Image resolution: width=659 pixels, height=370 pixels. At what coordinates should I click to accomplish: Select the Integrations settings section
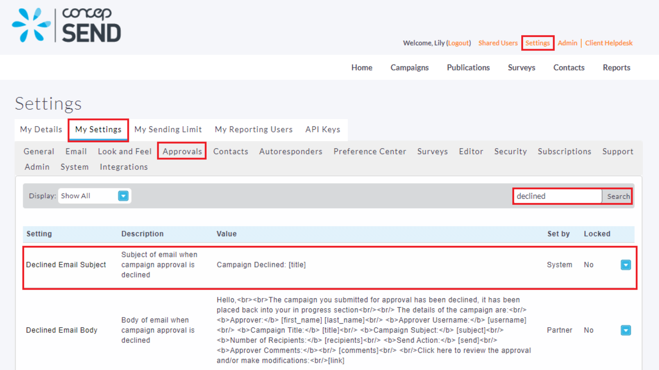pyautogui.click(x=123, y=166)
